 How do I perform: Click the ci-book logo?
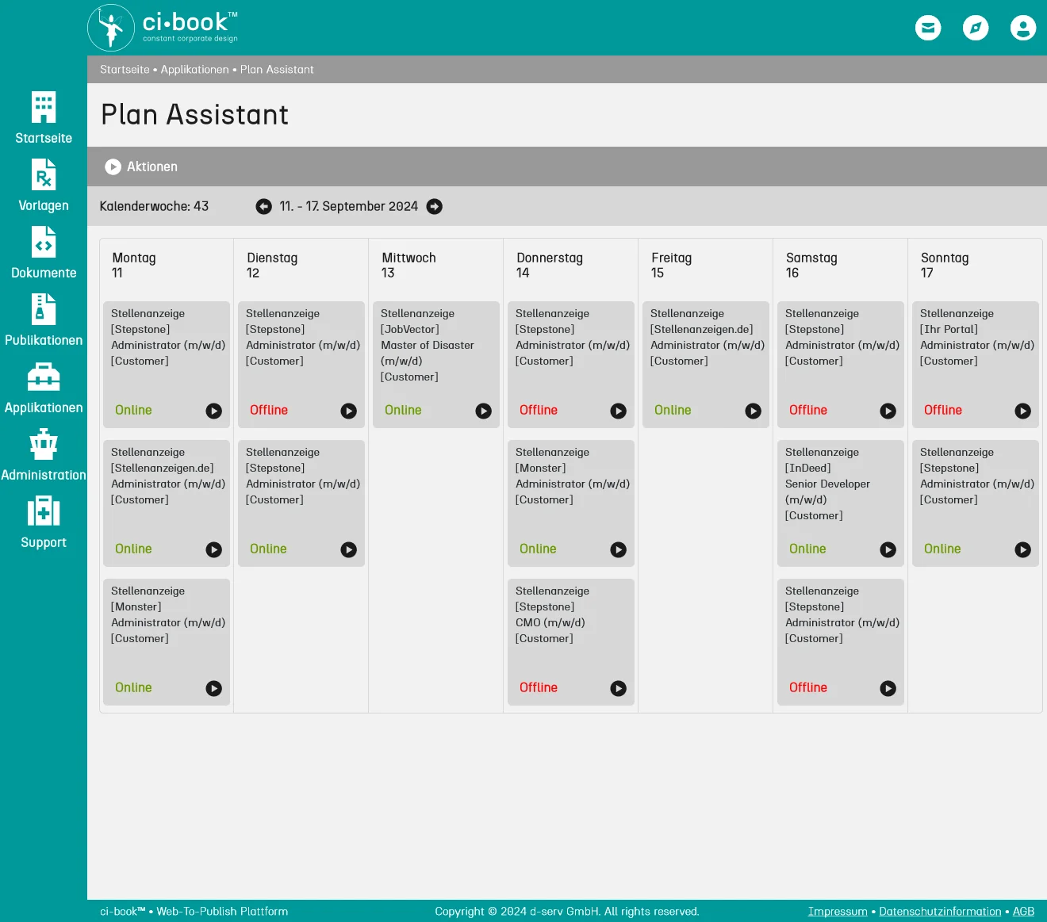tap(163, 28)
